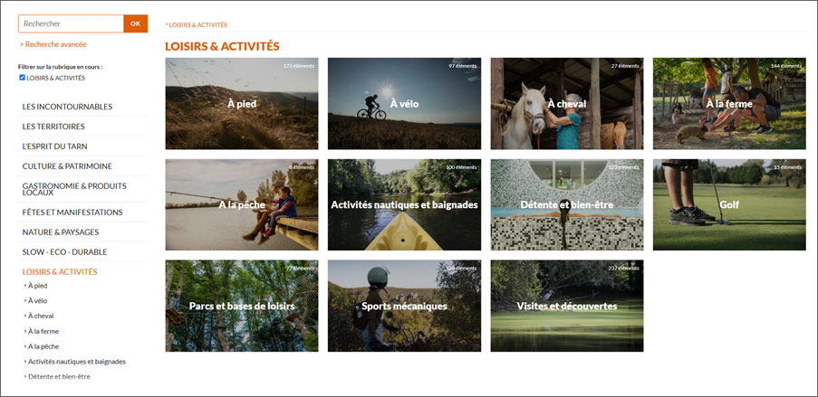Select the NATURE & PAYSAGES menu entry
This screenshot has height=397, width=818.
(x=61, y=232)
